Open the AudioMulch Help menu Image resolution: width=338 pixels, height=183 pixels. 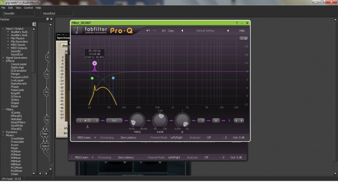click(38, 8)
